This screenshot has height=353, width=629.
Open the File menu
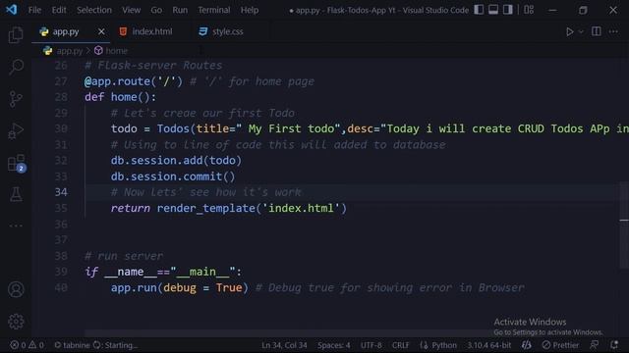coord(34,10)
